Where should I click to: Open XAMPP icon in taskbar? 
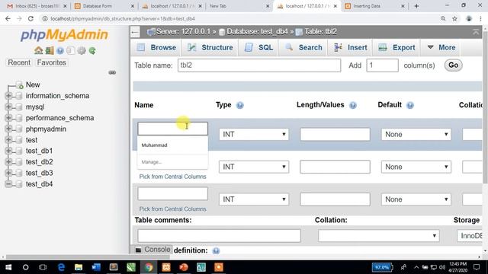point(166,267)
